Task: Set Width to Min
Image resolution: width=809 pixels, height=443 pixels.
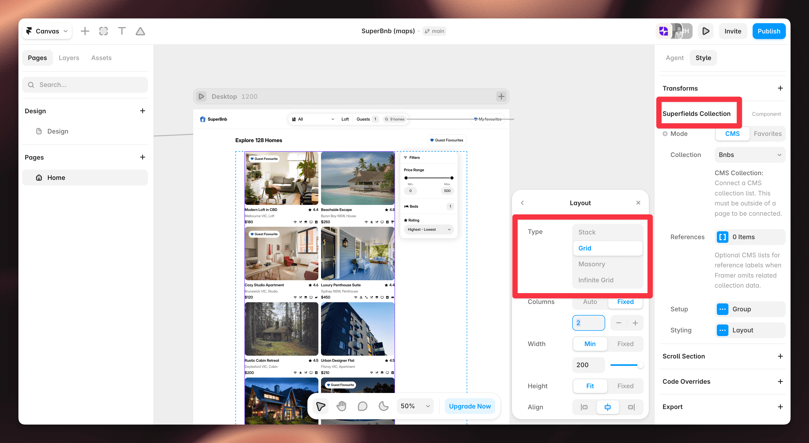Action: point(590,344)
